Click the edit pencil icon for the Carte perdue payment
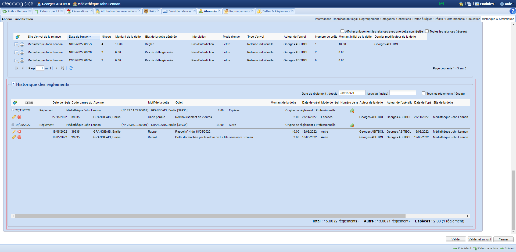 pos(14,117)
